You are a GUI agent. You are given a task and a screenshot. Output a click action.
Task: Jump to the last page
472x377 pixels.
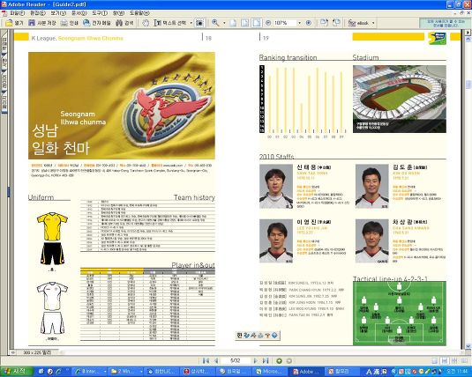pyautogui.click(x=266, y=360)
